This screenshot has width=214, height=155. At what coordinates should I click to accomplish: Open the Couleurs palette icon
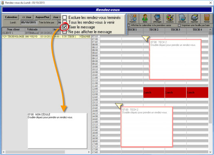click(170, 18)
